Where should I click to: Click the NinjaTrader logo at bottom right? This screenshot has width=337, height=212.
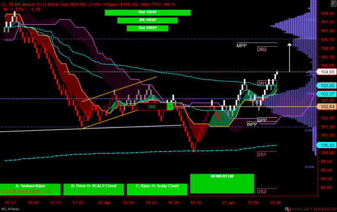[311, 209]
